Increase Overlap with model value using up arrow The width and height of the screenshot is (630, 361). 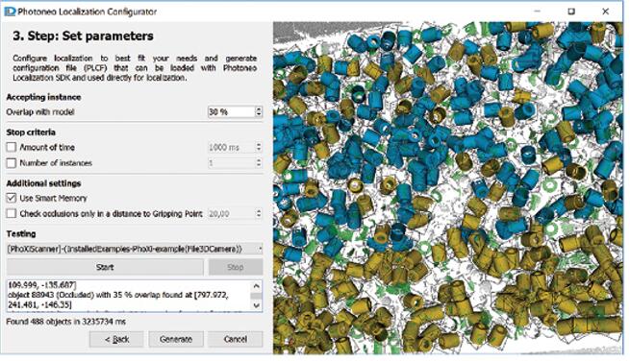(259, 109)
